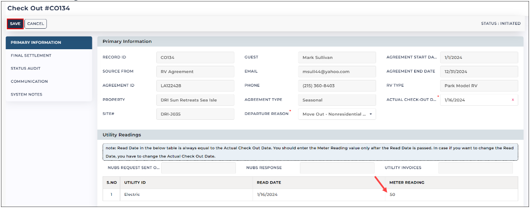Click the Agreement ID field LA122428
Viewport: 530px width, 208px height.
click(x=195, y=86)
